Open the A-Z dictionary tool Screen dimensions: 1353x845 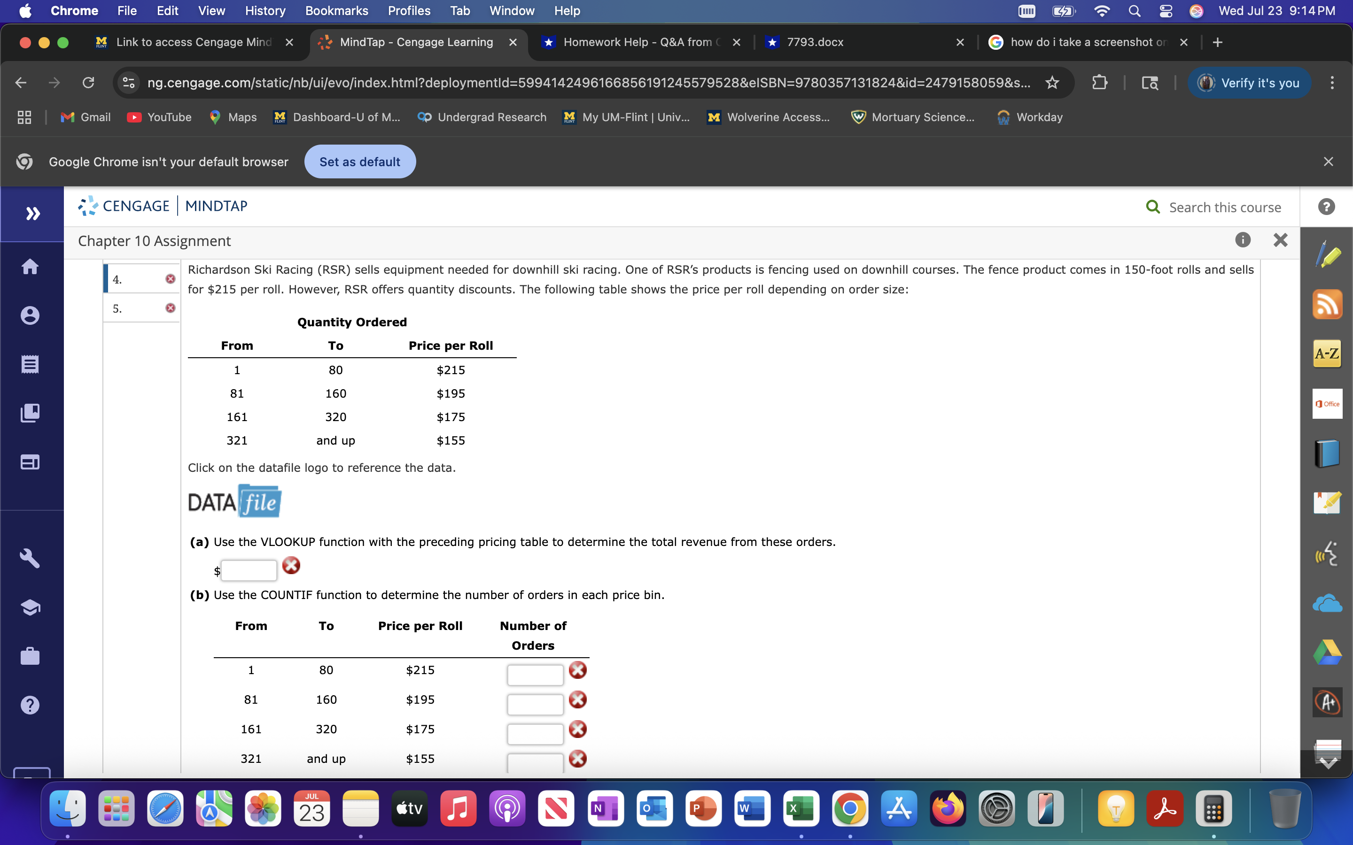coord(1328,353)
